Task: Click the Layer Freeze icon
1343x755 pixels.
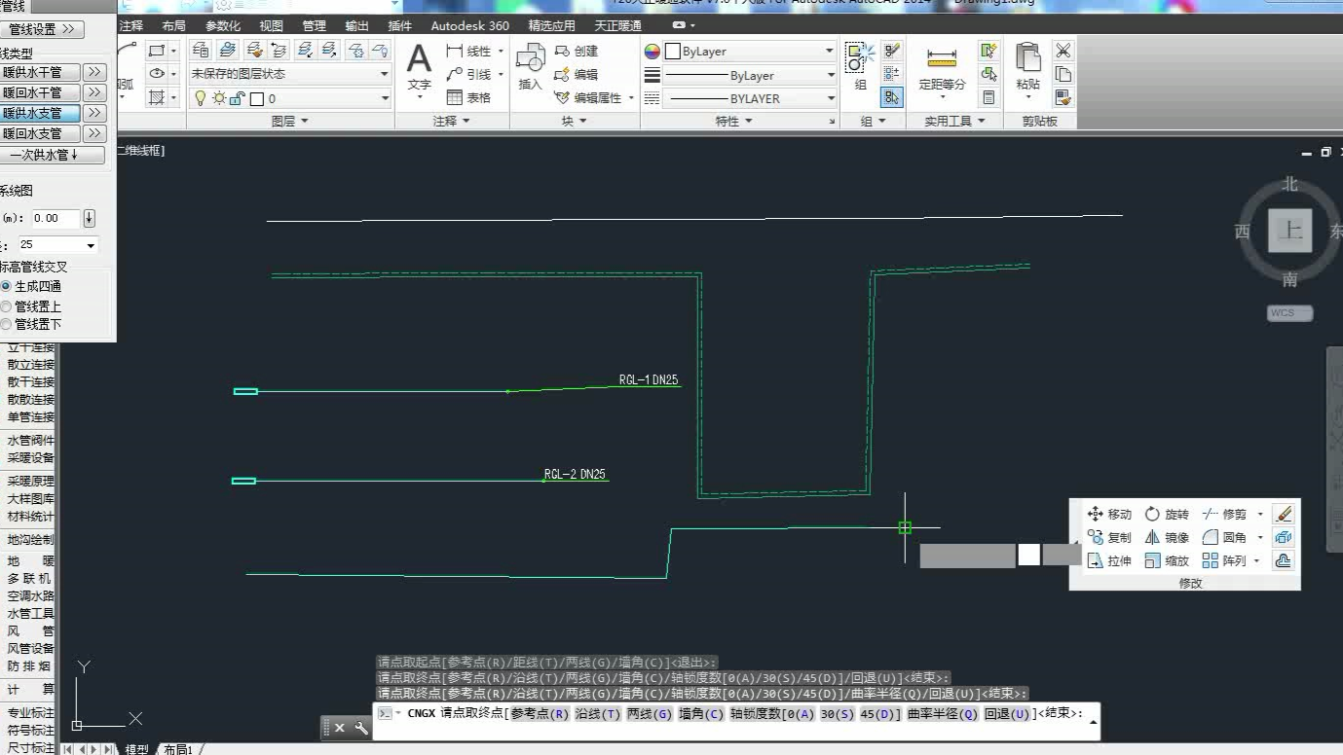Action: pos(356,51)
